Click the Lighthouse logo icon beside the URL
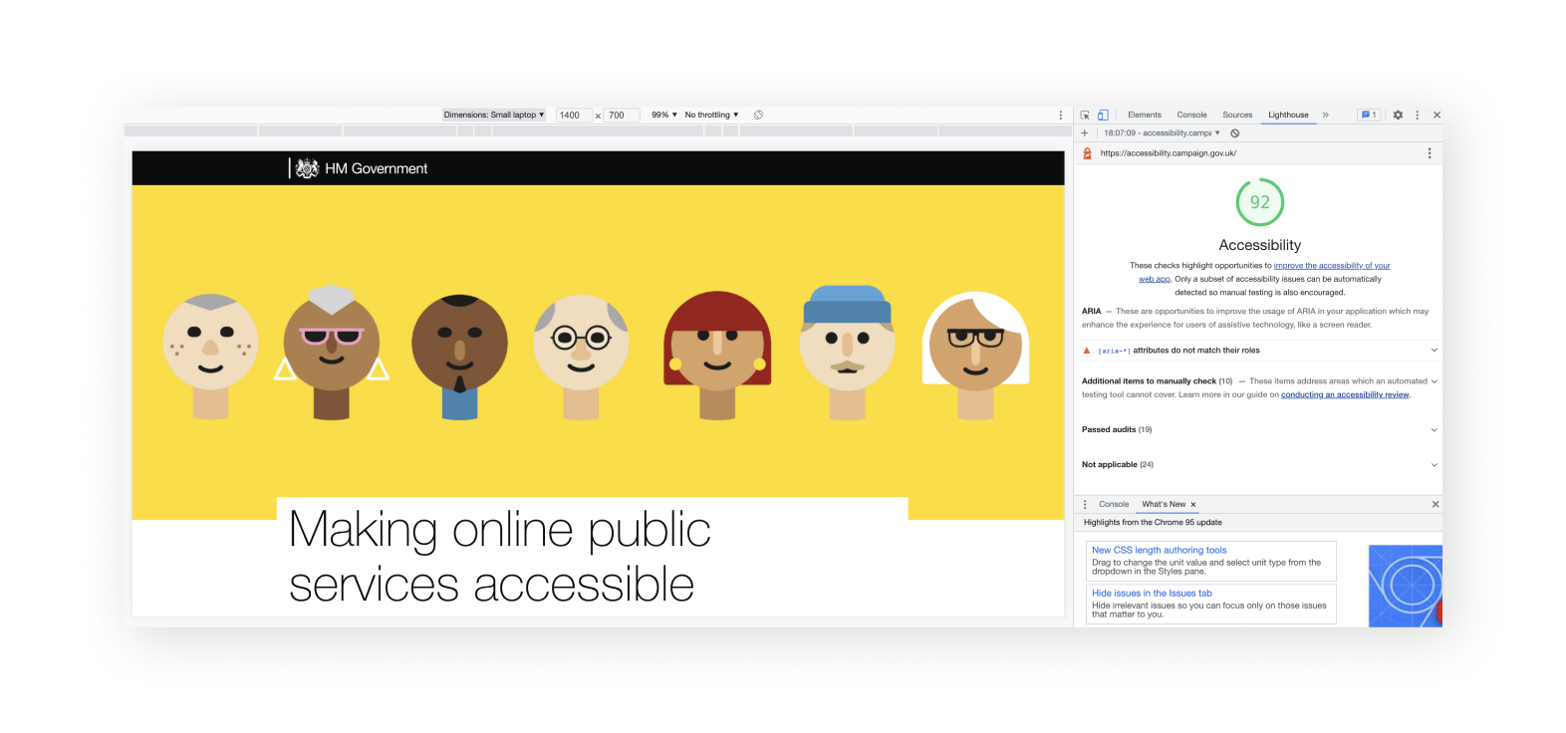This screenshot has width=1566, height=733. (1087, 153)
